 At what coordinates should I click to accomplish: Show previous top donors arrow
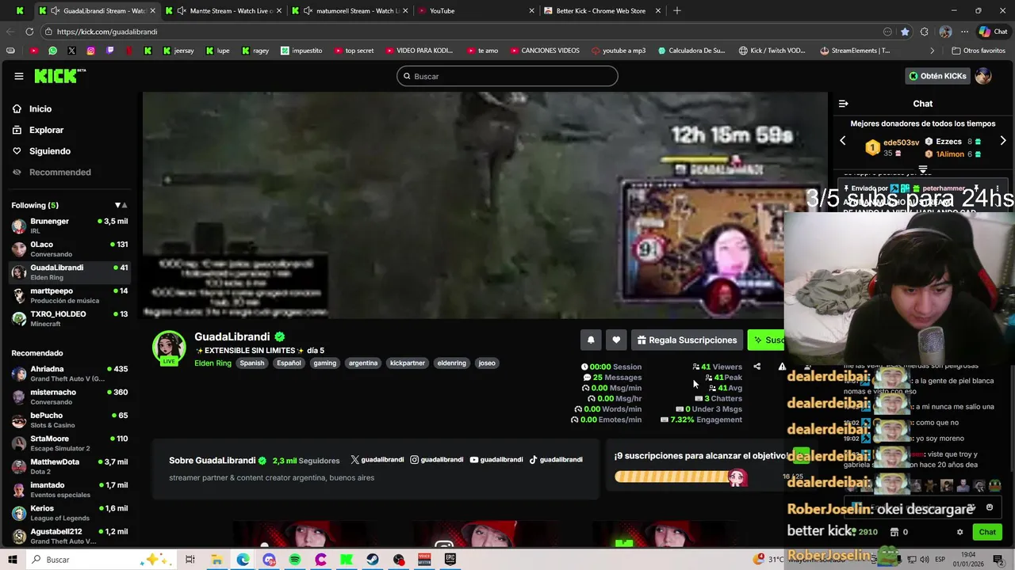pyautogui.click(x=843, y=141)
